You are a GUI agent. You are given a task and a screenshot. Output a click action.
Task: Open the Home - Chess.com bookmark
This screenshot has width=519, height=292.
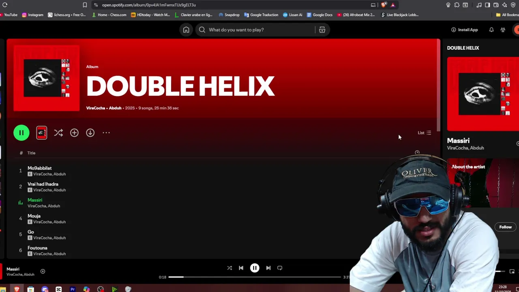[109, 15]
